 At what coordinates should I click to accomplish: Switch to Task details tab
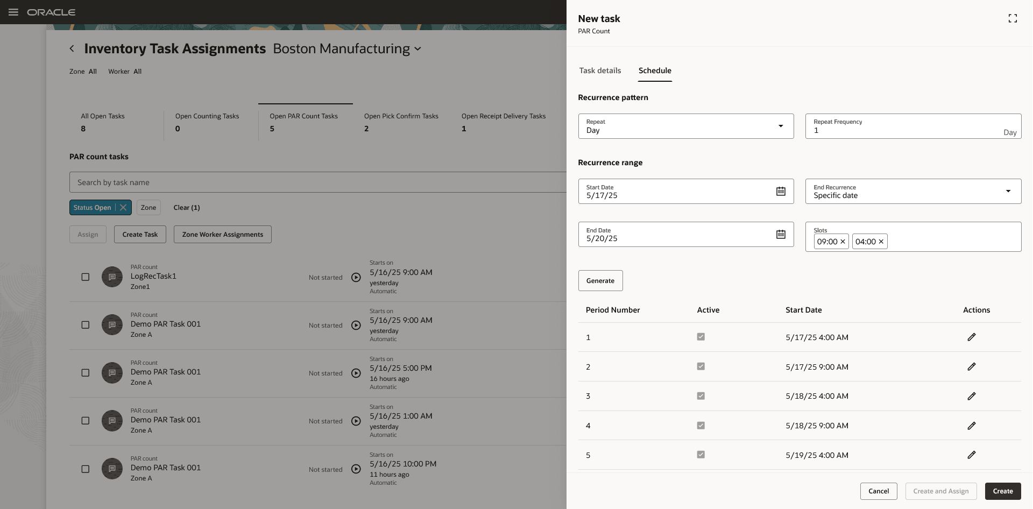tap(600, 70)
